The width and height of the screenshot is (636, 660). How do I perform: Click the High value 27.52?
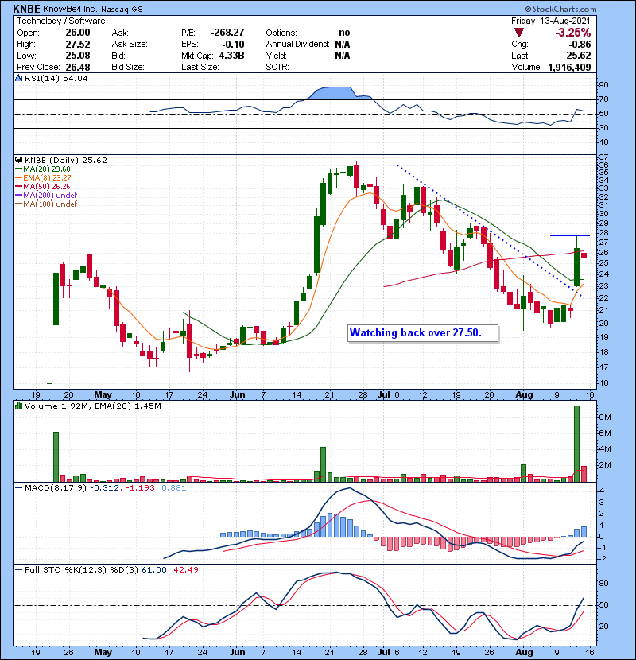pos(78,45)
